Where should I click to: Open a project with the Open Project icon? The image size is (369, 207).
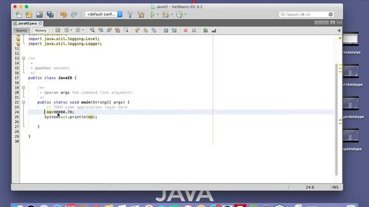(x=39, y=14)
